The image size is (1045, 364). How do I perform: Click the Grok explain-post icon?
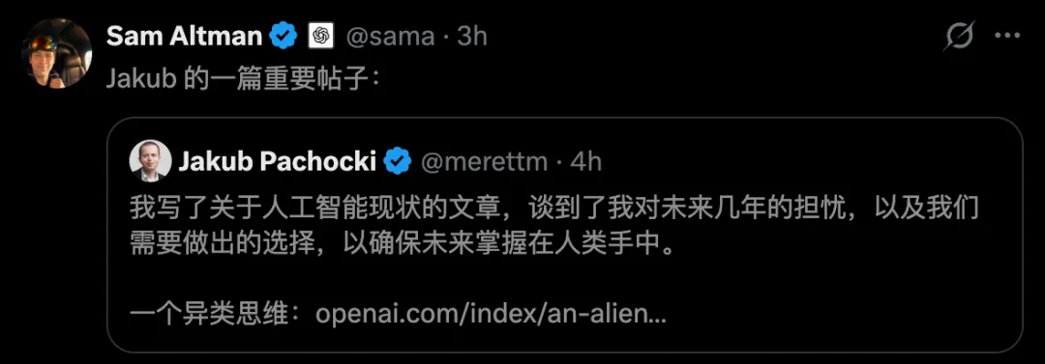coord(960,36)
